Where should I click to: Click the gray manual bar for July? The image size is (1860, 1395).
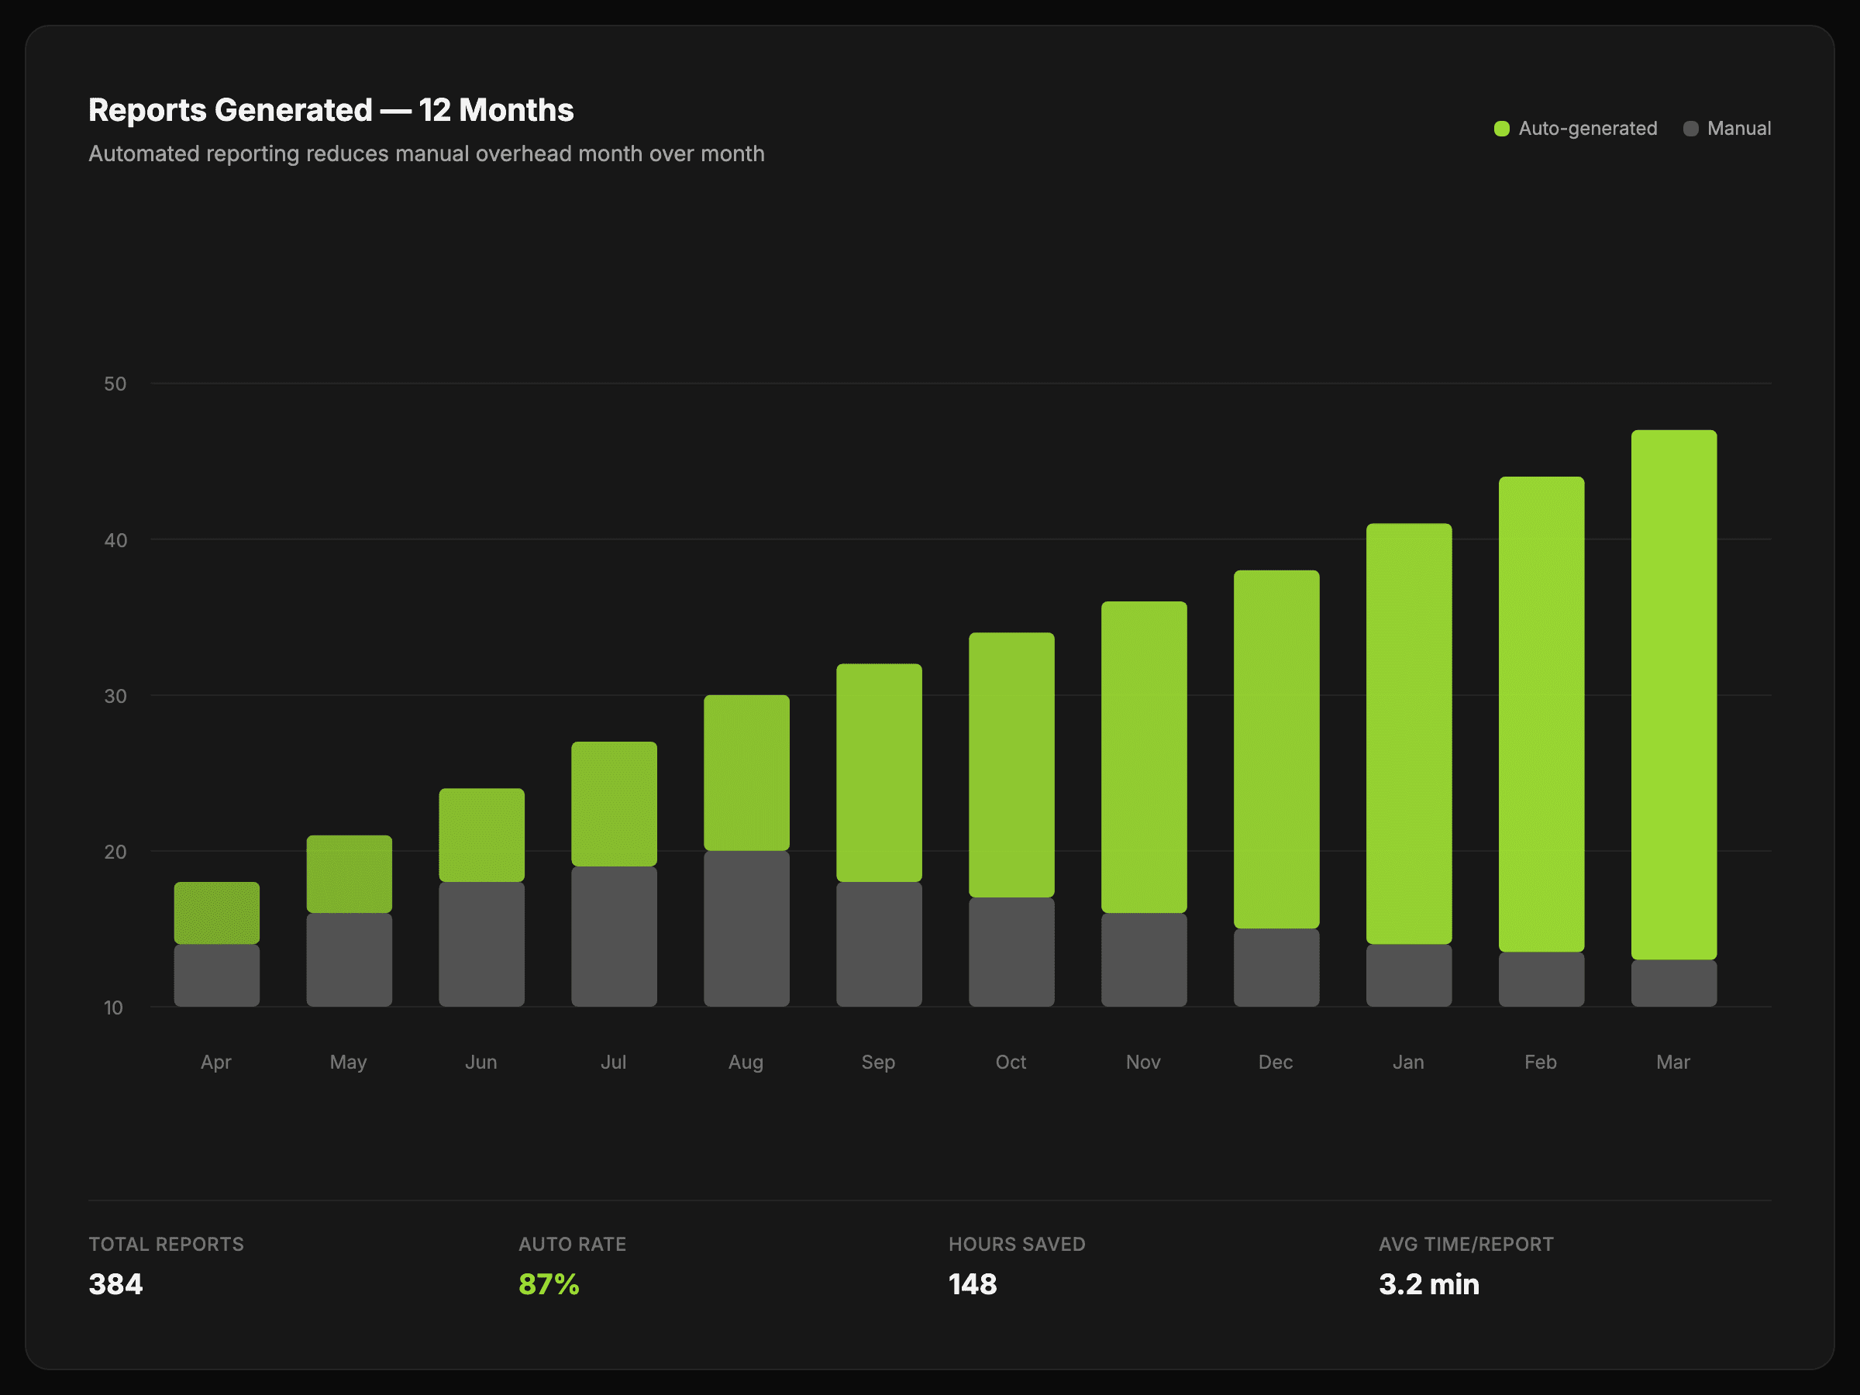point(614,936)
